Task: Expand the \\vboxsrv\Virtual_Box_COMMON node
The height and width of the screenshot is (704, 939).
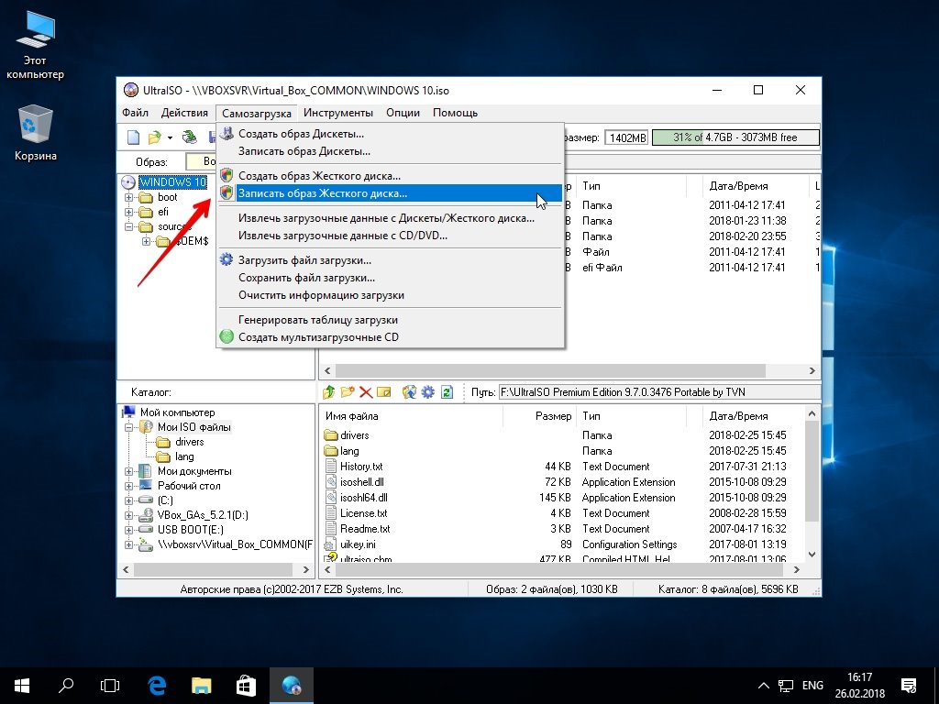Action: [x=128, y=544]
